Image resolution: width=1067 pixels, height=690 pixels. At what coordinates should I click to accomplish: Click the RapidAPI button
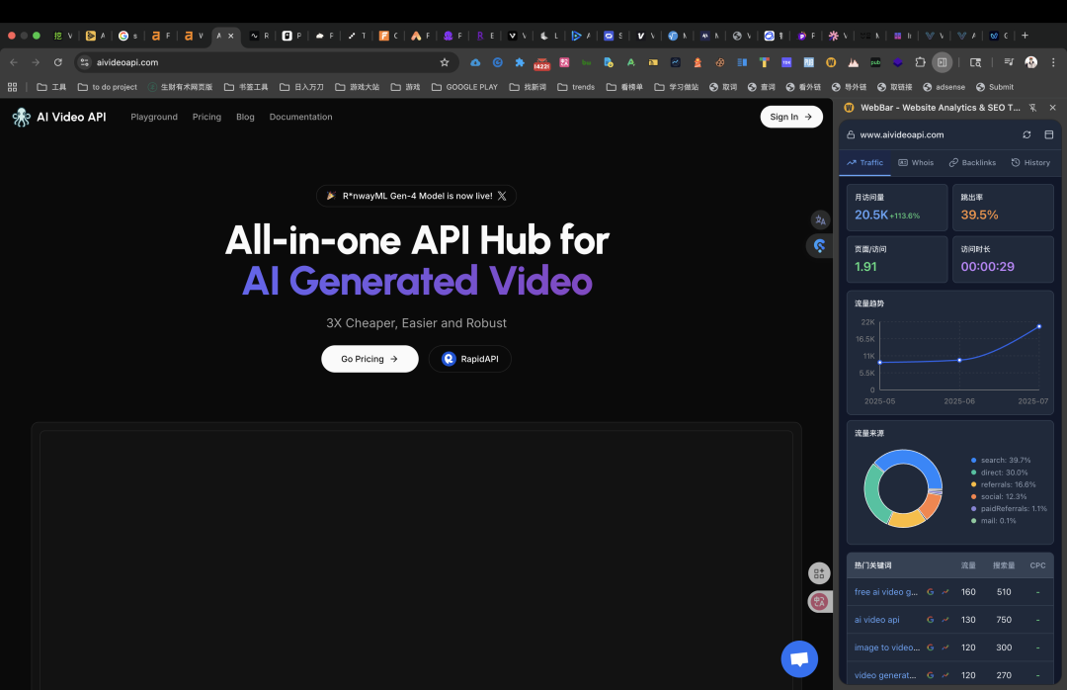pyautogui.click(x=469, y=359)
